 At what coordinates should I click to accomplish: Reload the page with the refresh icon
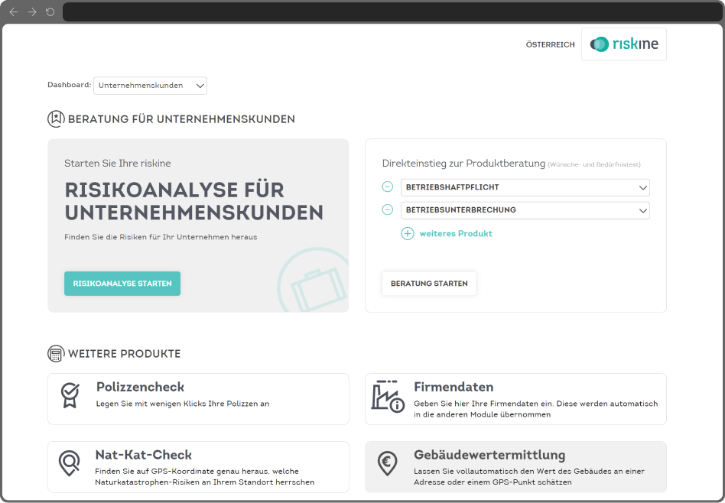(x=50, y=12)
